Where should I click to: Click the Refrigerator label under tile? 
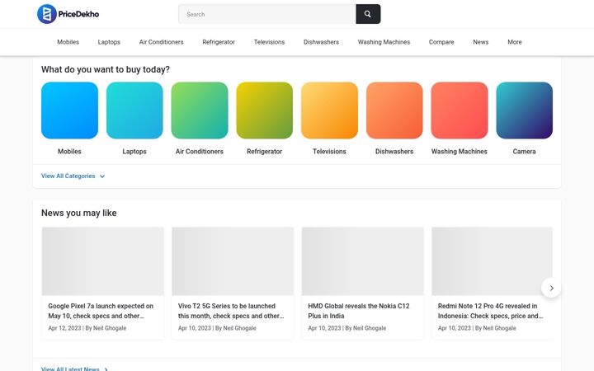point(265,152)
